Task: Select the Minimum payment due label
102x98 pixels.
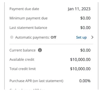Action: pos(29,18)
